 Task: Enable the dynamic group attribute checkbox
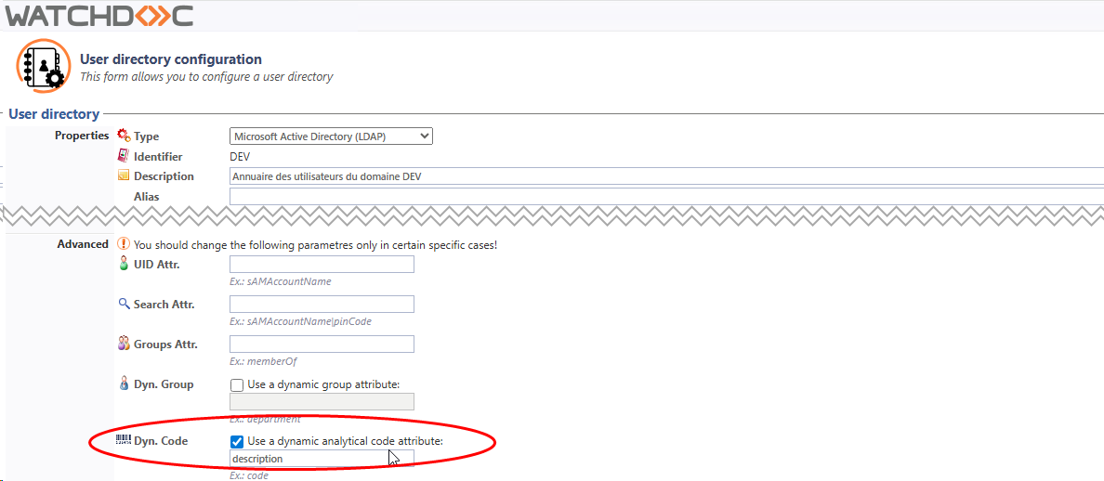[x=237, y=384]
